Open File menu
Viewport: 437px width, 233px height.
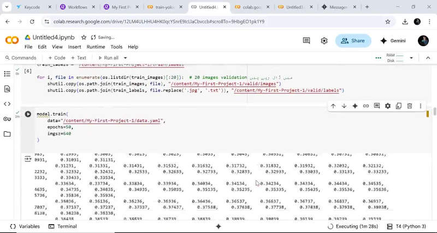(x=28, y=47)
